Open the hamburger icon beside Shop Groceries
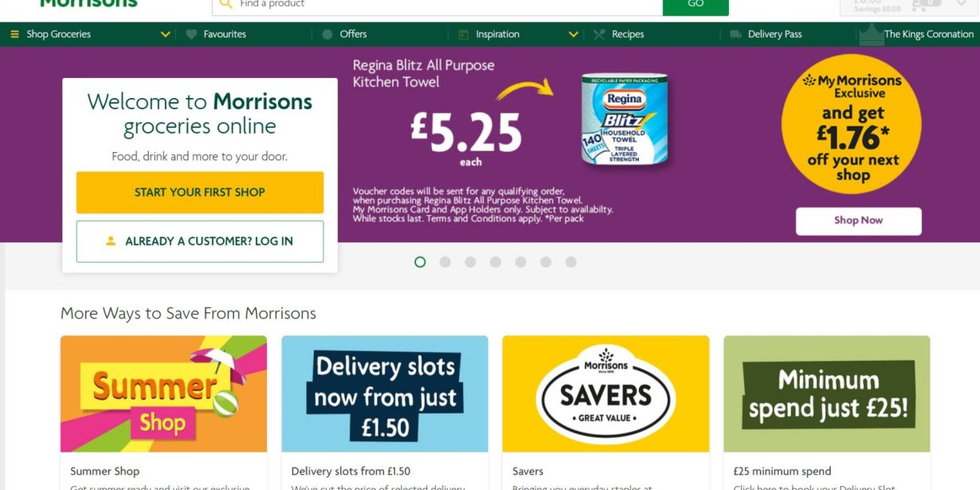This screenshot has height=490, width=980. click(x=14, y=34)
